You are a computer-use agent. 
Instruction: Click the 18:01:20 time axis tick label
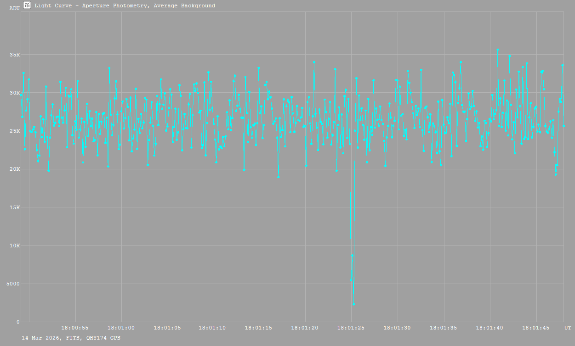click(x=305, y=328)
